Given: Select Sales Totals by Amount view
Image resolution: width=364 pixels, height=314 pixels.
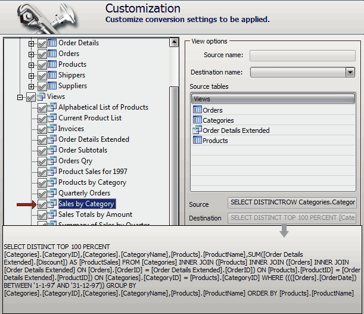Looking at the screenshot, I should 95,214.
